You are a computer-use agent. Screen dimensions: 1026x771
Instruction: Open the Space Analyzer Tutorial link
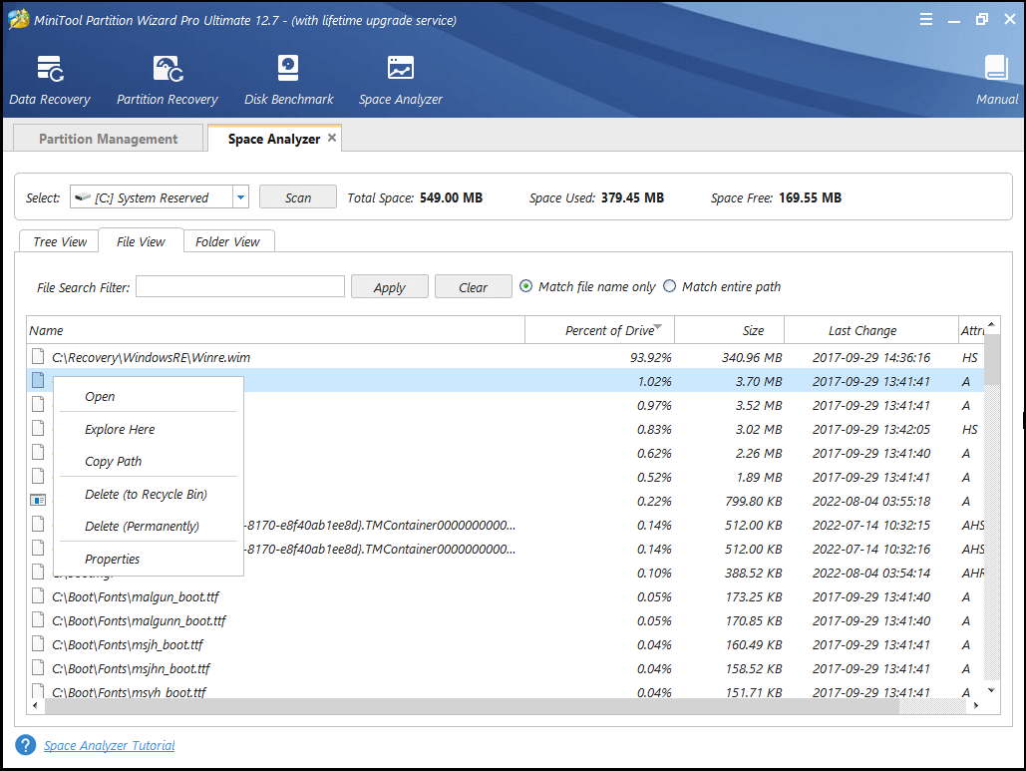109,745
